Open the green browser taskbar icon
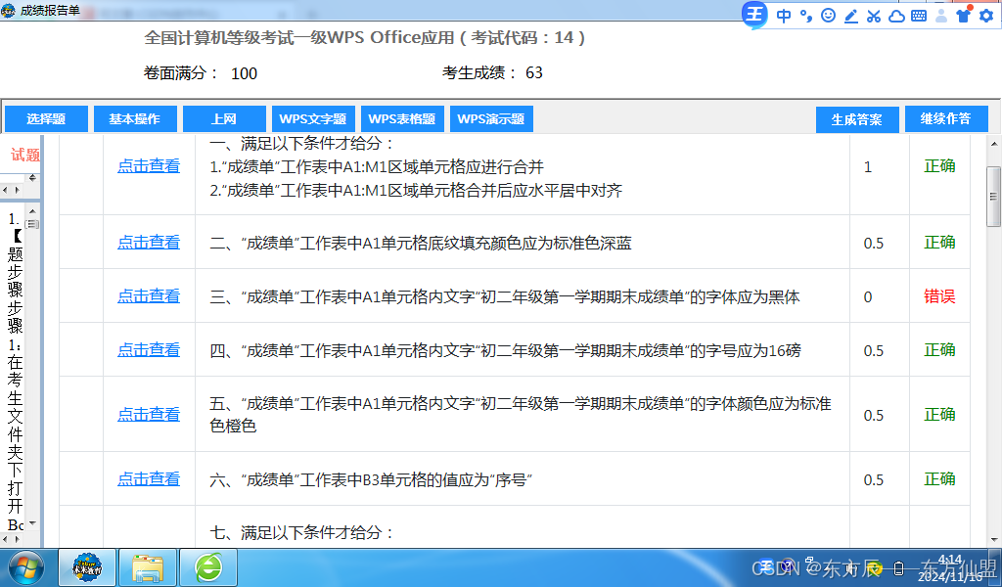The image size is (1002, 587). 208,567
